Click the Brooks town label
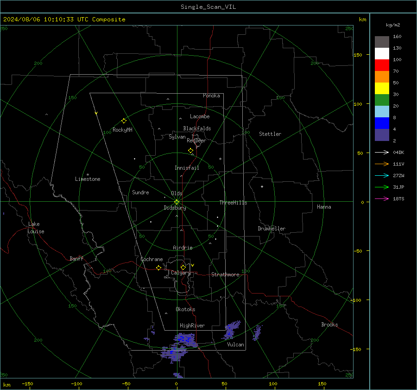This screenshot has height=390, width=417. (329, 325)
